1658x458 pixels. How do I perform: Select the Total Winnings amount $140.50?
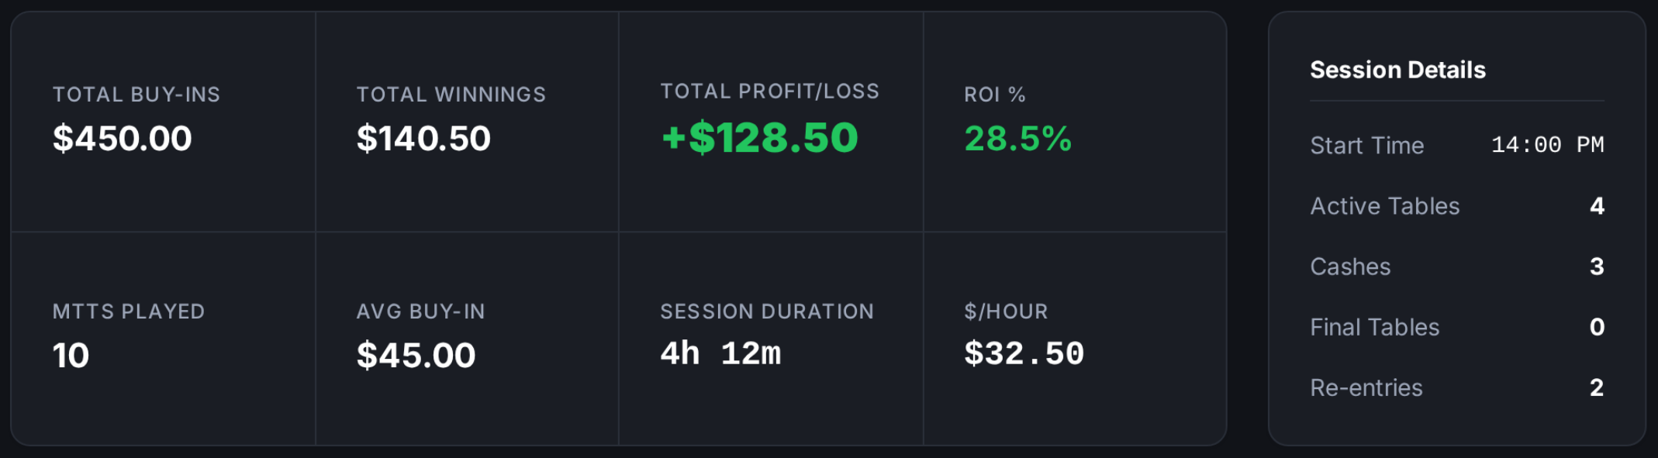click(x=423, y=139)
